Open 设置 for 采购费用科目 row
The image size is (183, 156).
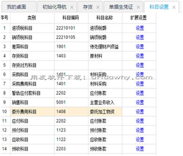point(140,84)
